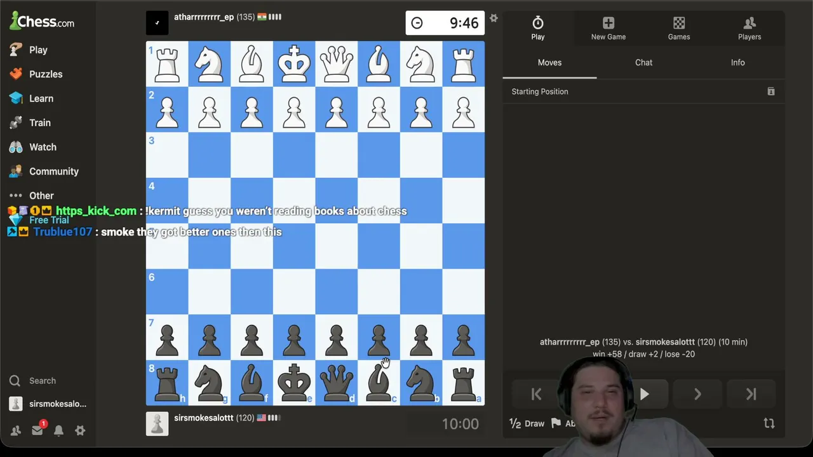Select the white bishop on c1

coord(379,64)
